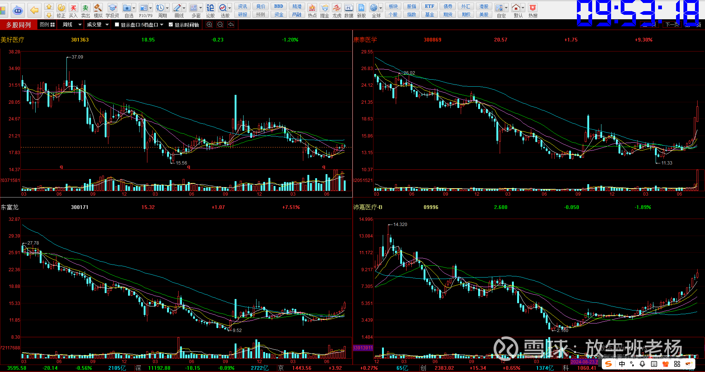Screen dimensions: 705x372
Task: Click the undo back-arrow chart icon
Action: click(x=231, y=24)
